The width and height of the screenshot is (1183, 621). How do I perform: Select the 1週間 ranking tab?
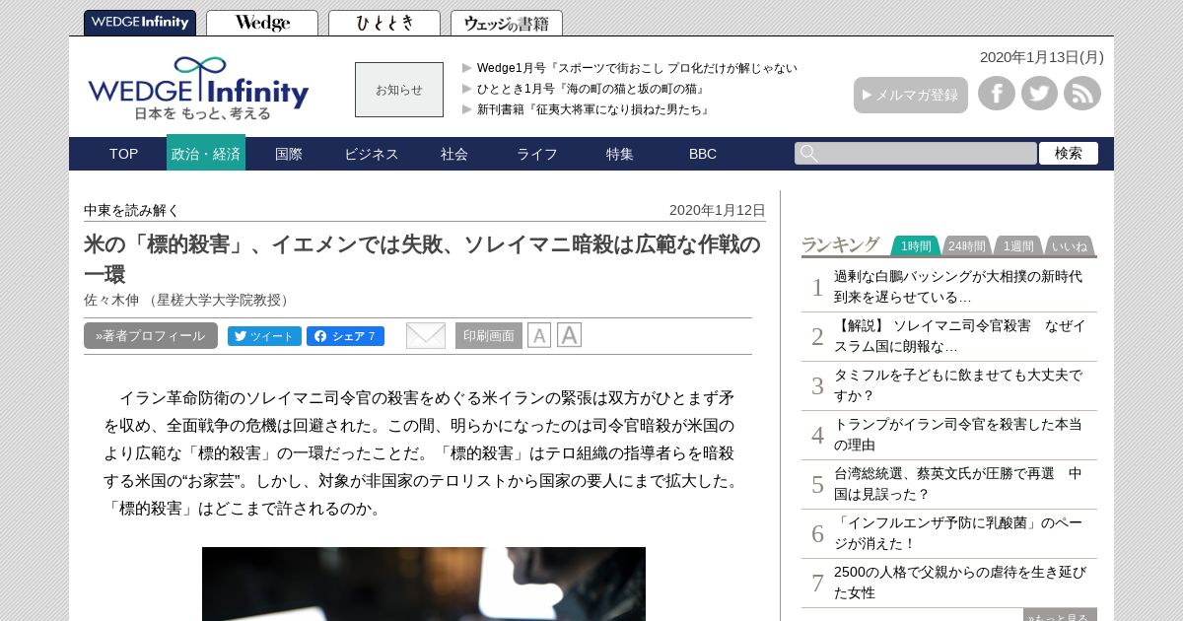[1018, 246]
